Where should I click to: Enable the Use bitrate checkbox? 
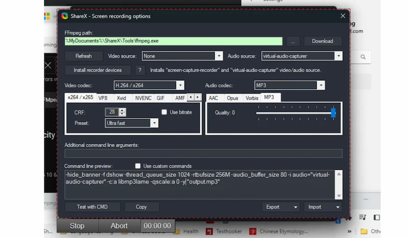164,112
